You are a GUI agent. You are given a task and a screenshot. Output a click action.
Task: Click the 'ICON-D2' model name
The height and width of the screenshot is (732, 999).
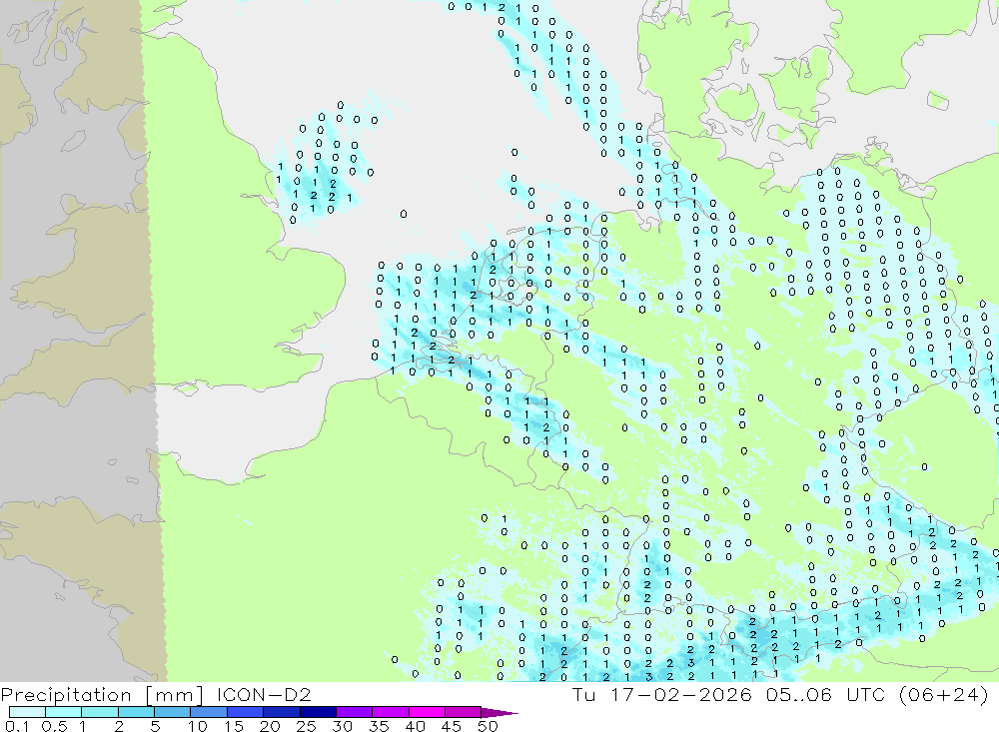coord(264,694)
